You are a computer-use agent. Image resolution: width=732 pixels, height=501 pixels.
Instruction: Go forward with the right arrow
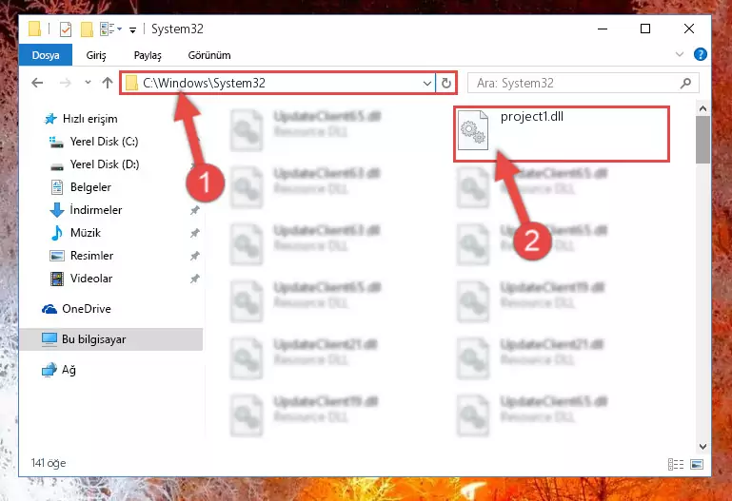click(66, 83)
